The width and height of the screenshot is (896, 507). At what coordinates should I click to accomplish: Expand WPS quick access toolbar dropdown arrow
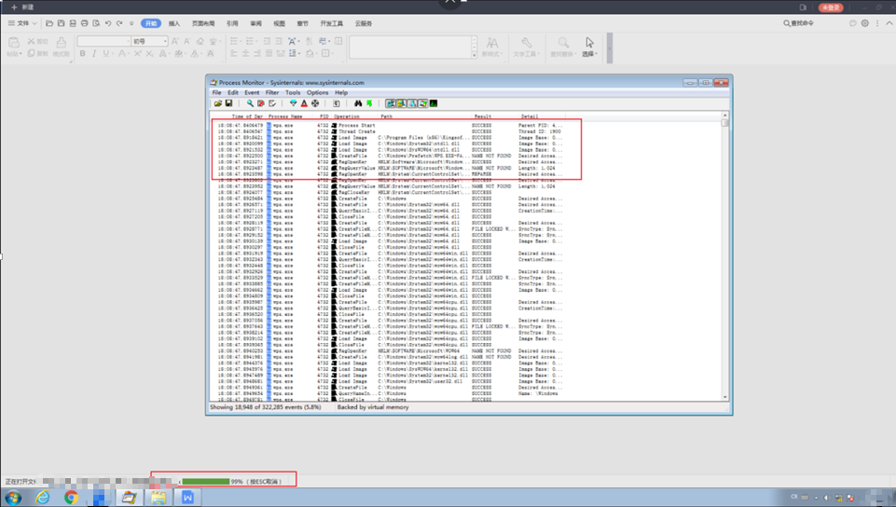(x=131, y=23)
